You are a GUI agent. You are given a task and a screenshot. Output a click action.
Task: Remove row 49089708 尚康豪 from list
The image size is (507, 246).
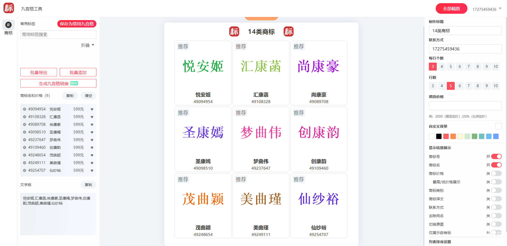[25, 124]
